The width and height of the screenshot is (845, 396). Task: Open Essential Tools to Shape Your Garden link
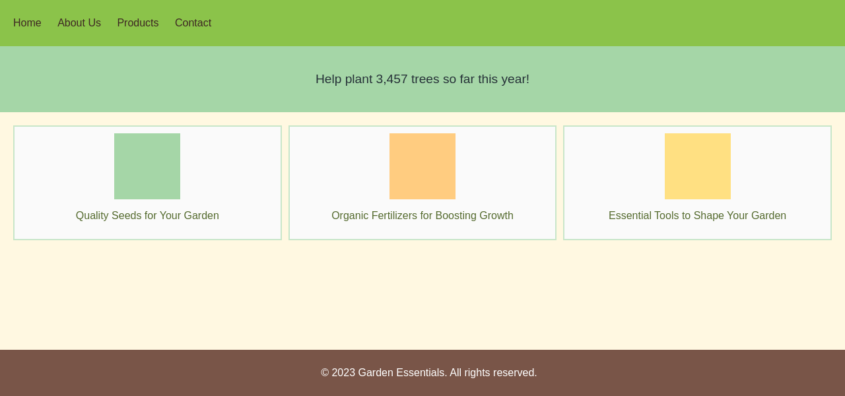(697, 216)
